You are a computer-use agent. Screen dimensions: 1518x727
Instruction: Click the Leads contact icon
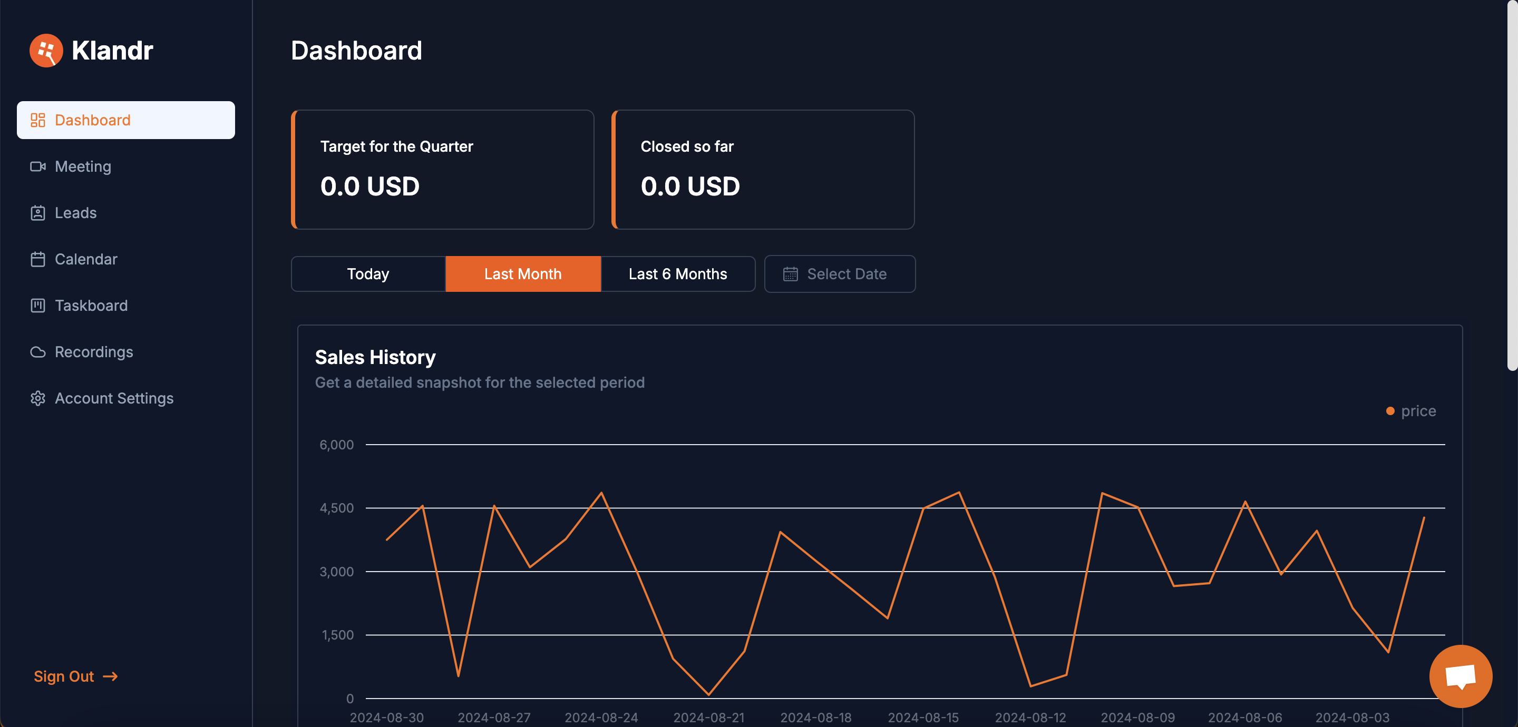point(38,213)
